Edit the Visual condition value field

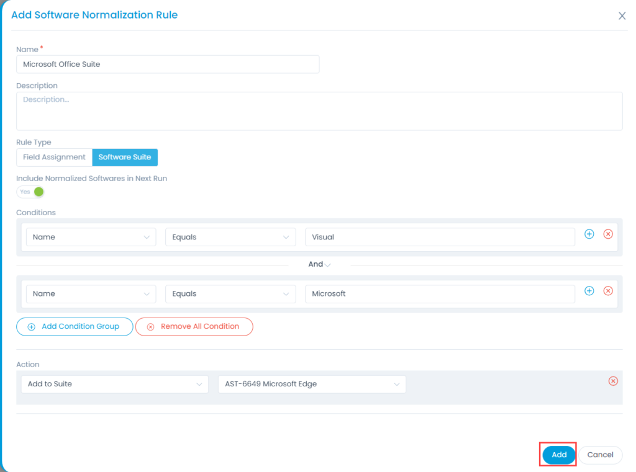tap(440, 237)
